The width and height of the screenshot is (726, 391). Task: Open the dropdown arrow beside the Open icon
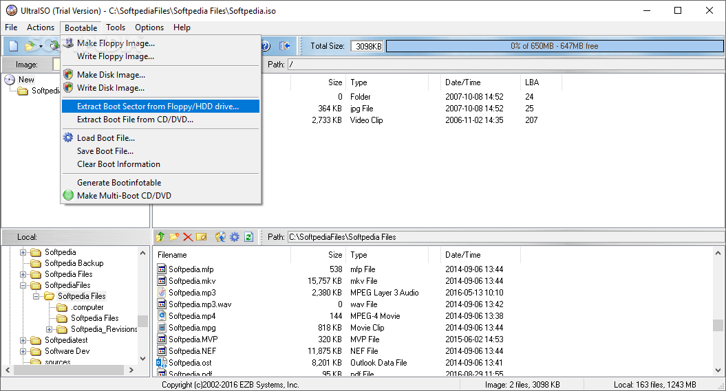41,46
